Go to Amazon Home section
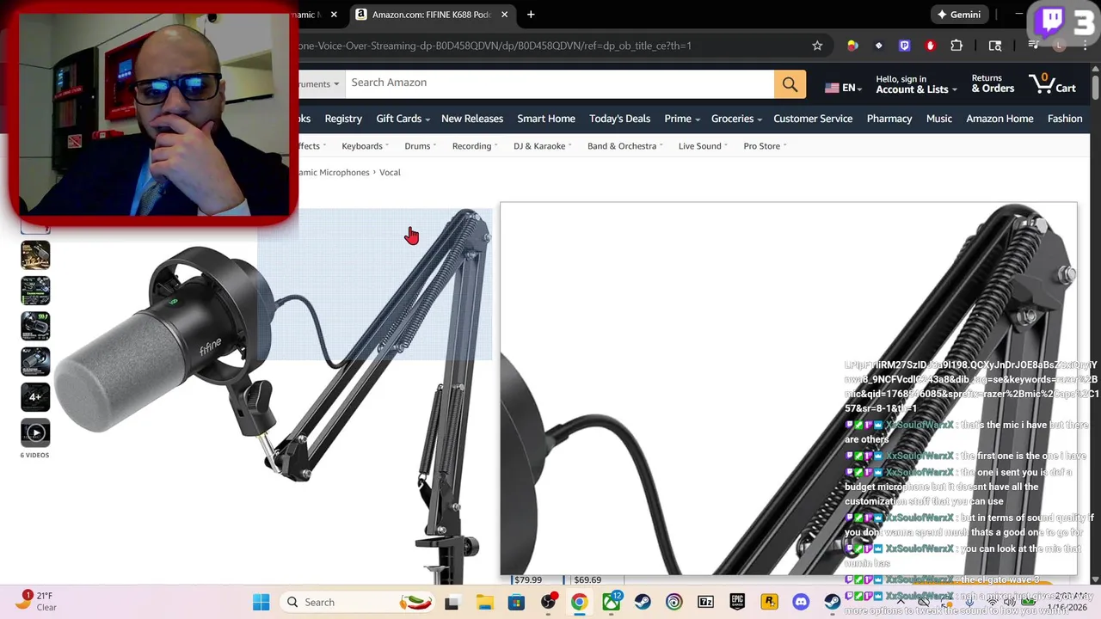 (x=1000, y=119)
